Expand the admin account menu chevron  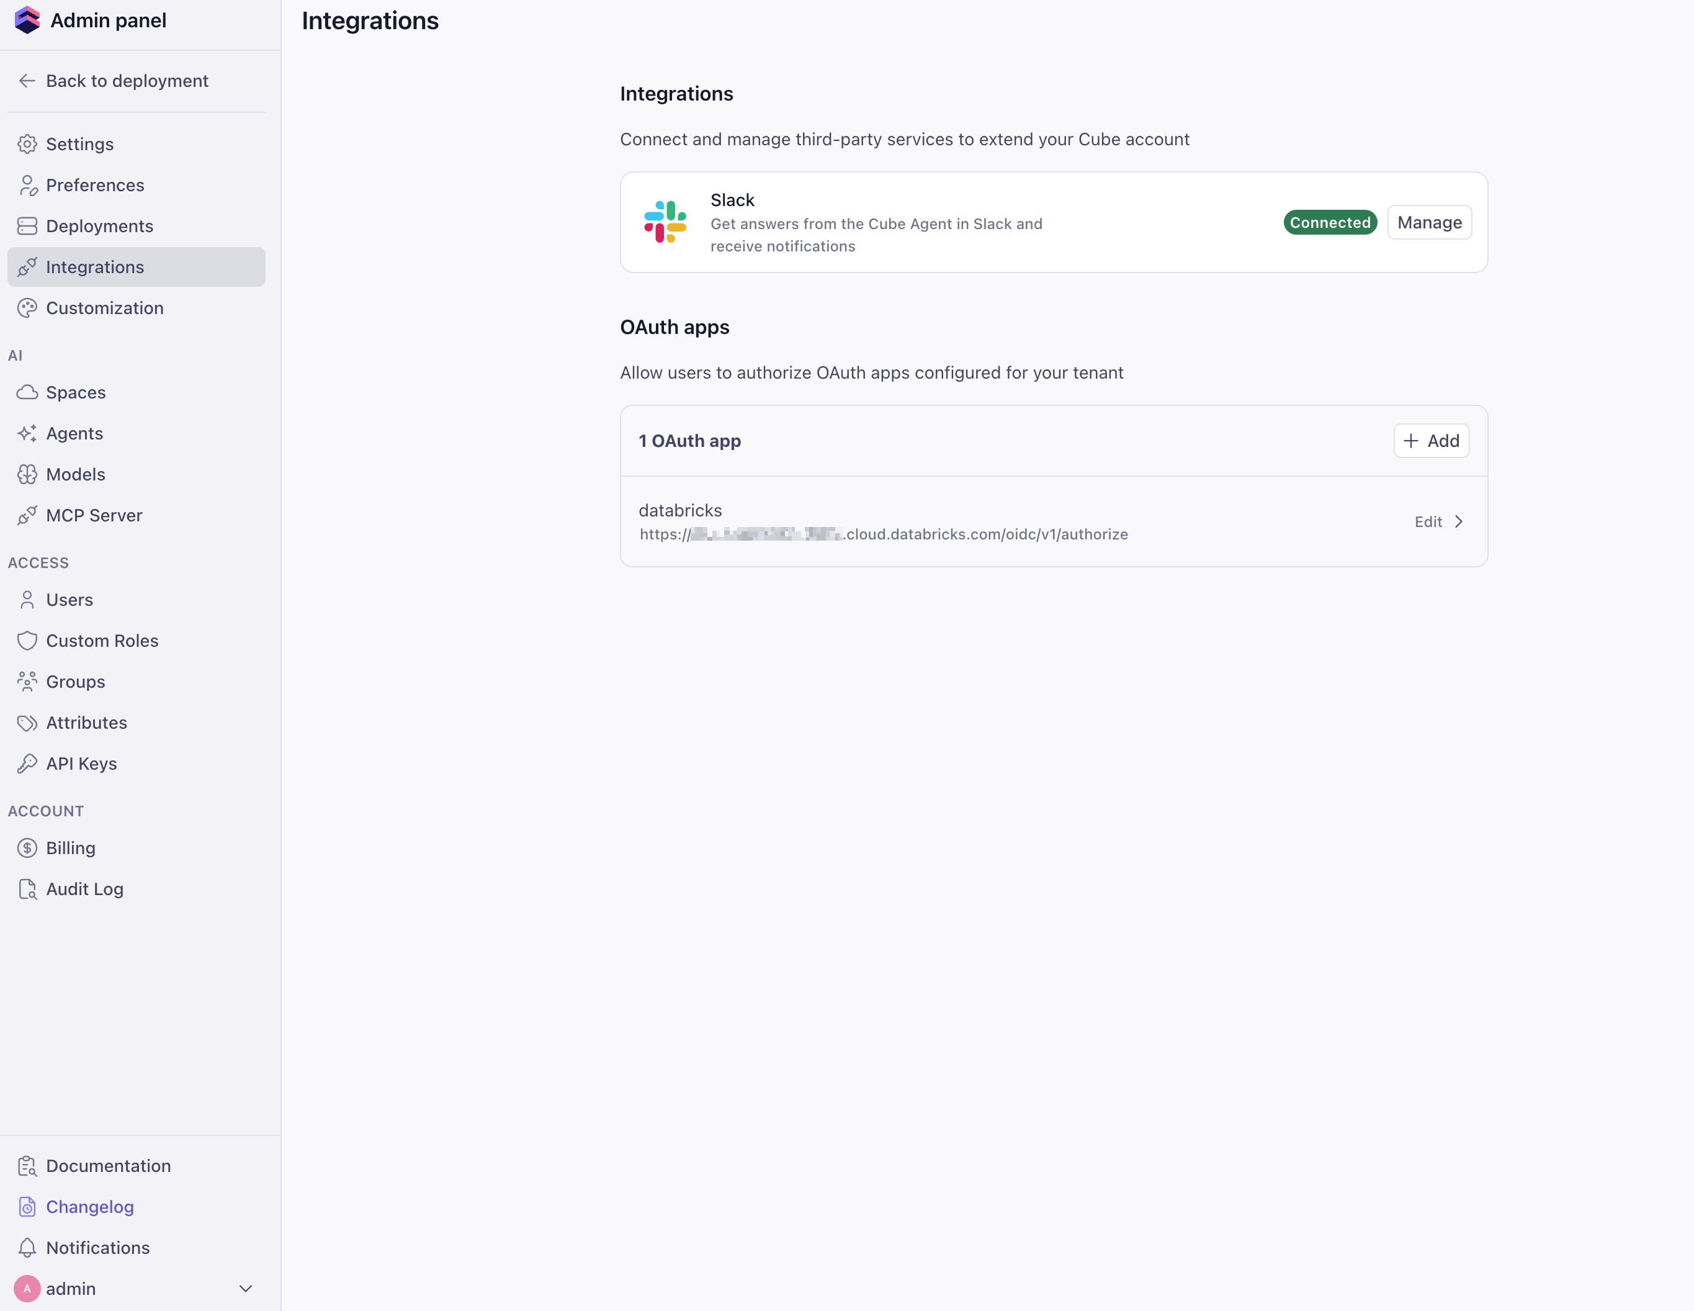[x=246, y=1289]
